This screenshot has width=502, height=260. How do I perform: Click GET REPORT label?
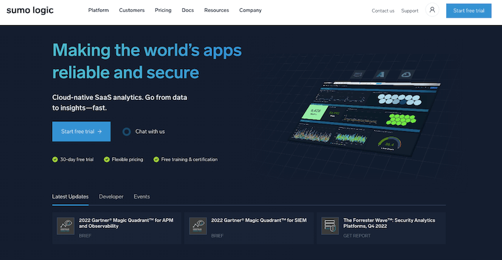(357, 236)
